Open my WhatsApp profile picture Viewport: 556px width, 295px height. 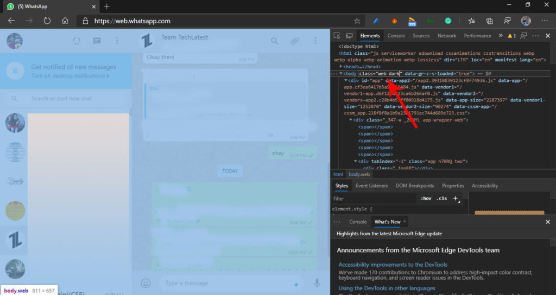[15, 41]
